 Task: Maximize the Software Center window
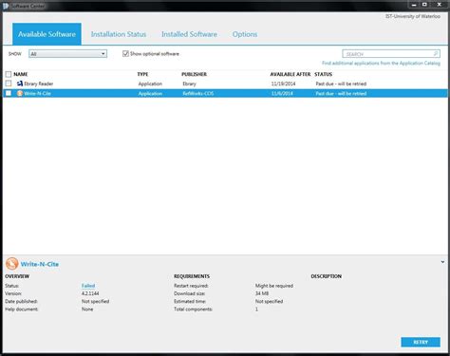point(424,5)
